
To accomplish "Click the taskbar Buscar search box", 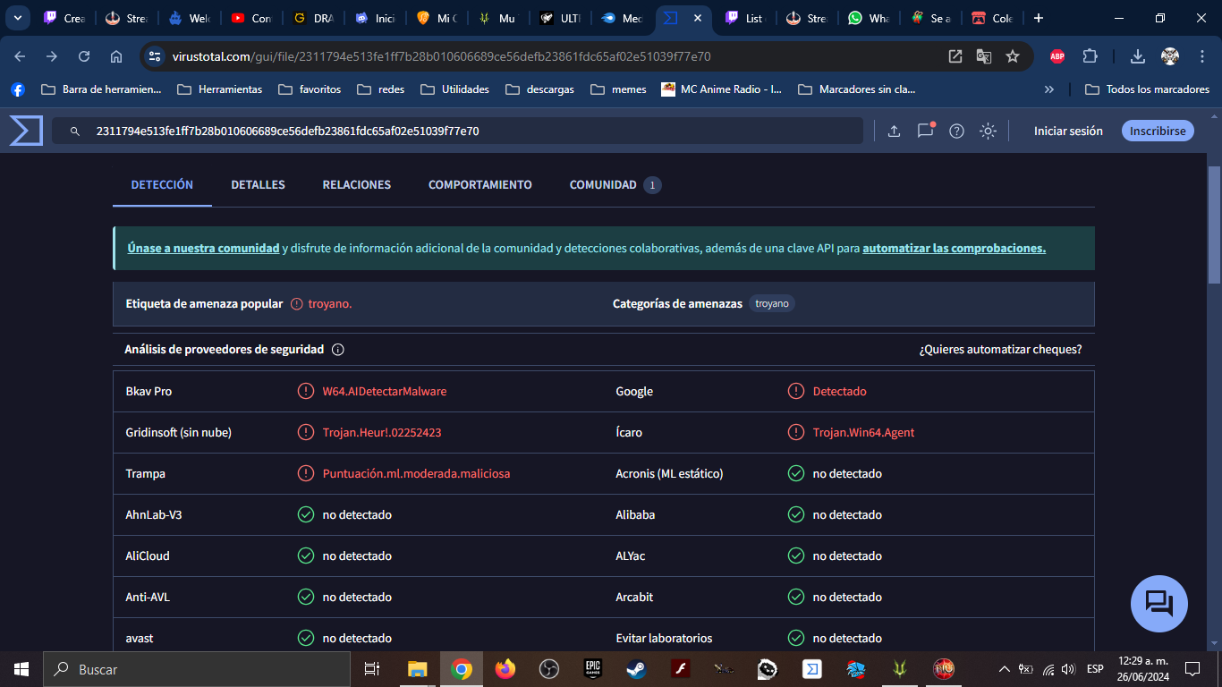I will tap(196, 669).
